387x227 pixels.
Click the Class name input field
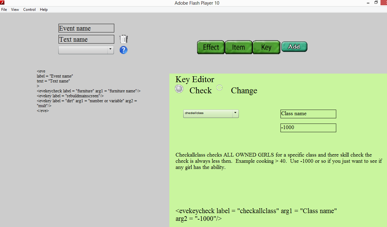point(308,114)
